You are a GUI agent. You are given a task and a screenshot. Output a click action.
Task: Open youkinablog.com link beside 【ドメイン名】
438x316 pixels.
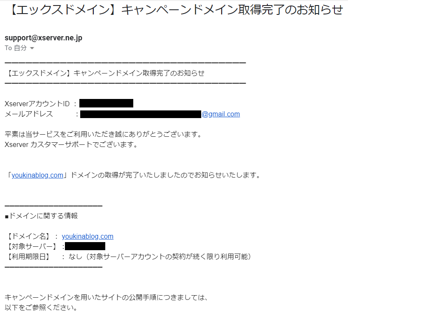click(87, 236)
